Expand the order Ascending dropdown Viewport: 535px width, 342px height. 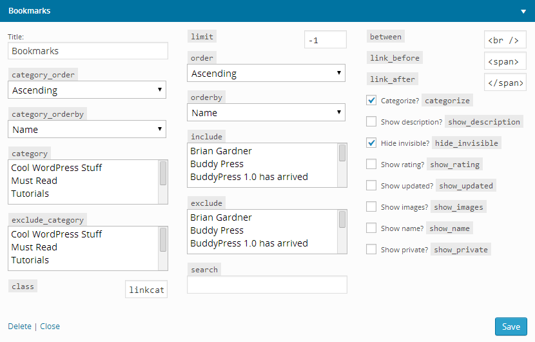[x=266, y=73]
